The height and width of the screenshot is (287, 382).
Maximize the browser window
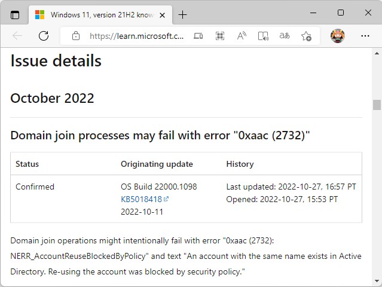point(341,13)
